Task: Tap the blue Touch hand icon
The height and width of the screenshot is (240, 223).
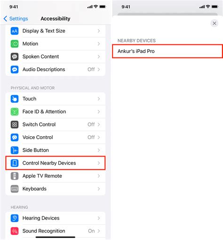Action: click(15, 99)
